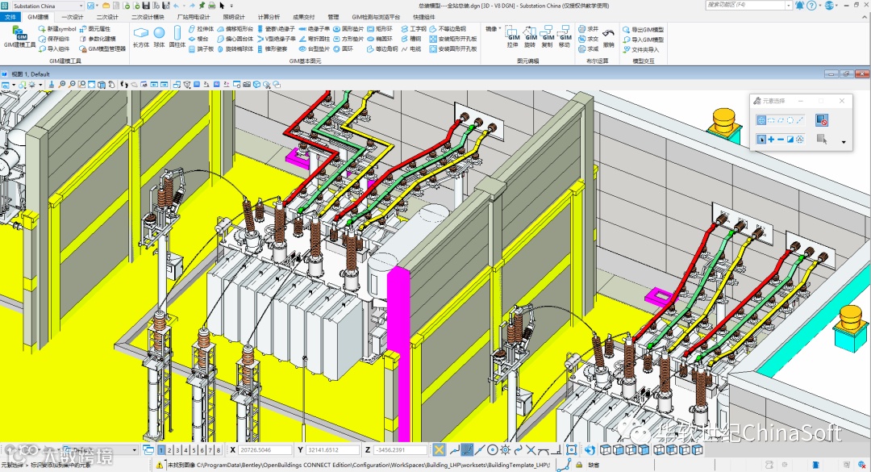The image size is (871, 472).
Task: Click the 新建symbol tool
Action: 57,29
